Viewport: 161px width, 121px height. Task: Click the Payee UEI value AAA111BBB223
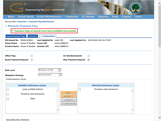[61, 43]
